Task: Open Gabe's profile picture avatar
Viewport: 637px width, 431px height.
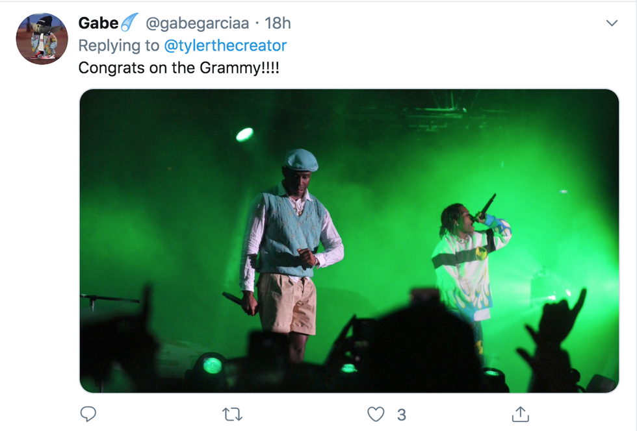Action: [x=42, y=39]
